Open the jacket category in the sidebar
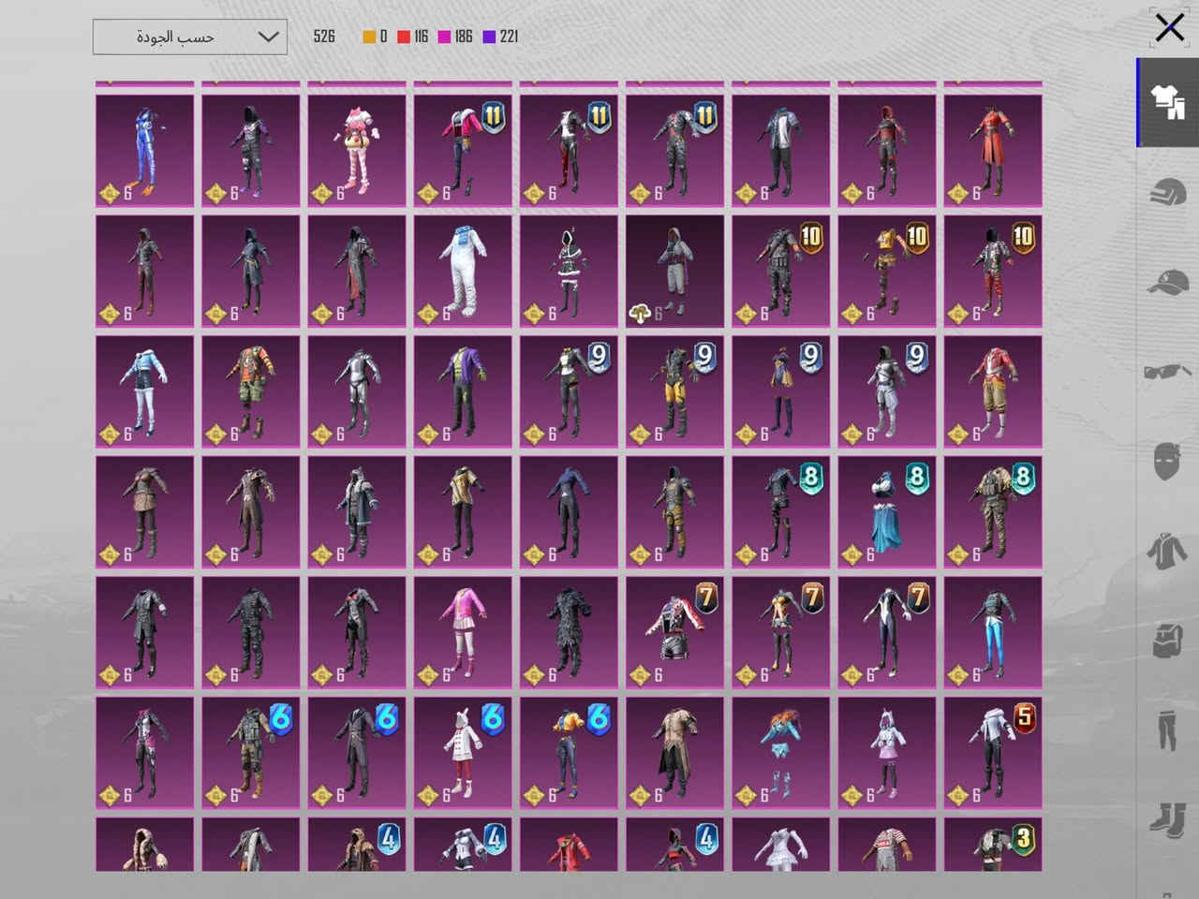The width and height of the screenshot is (1199, 899). coord(1167,551)
